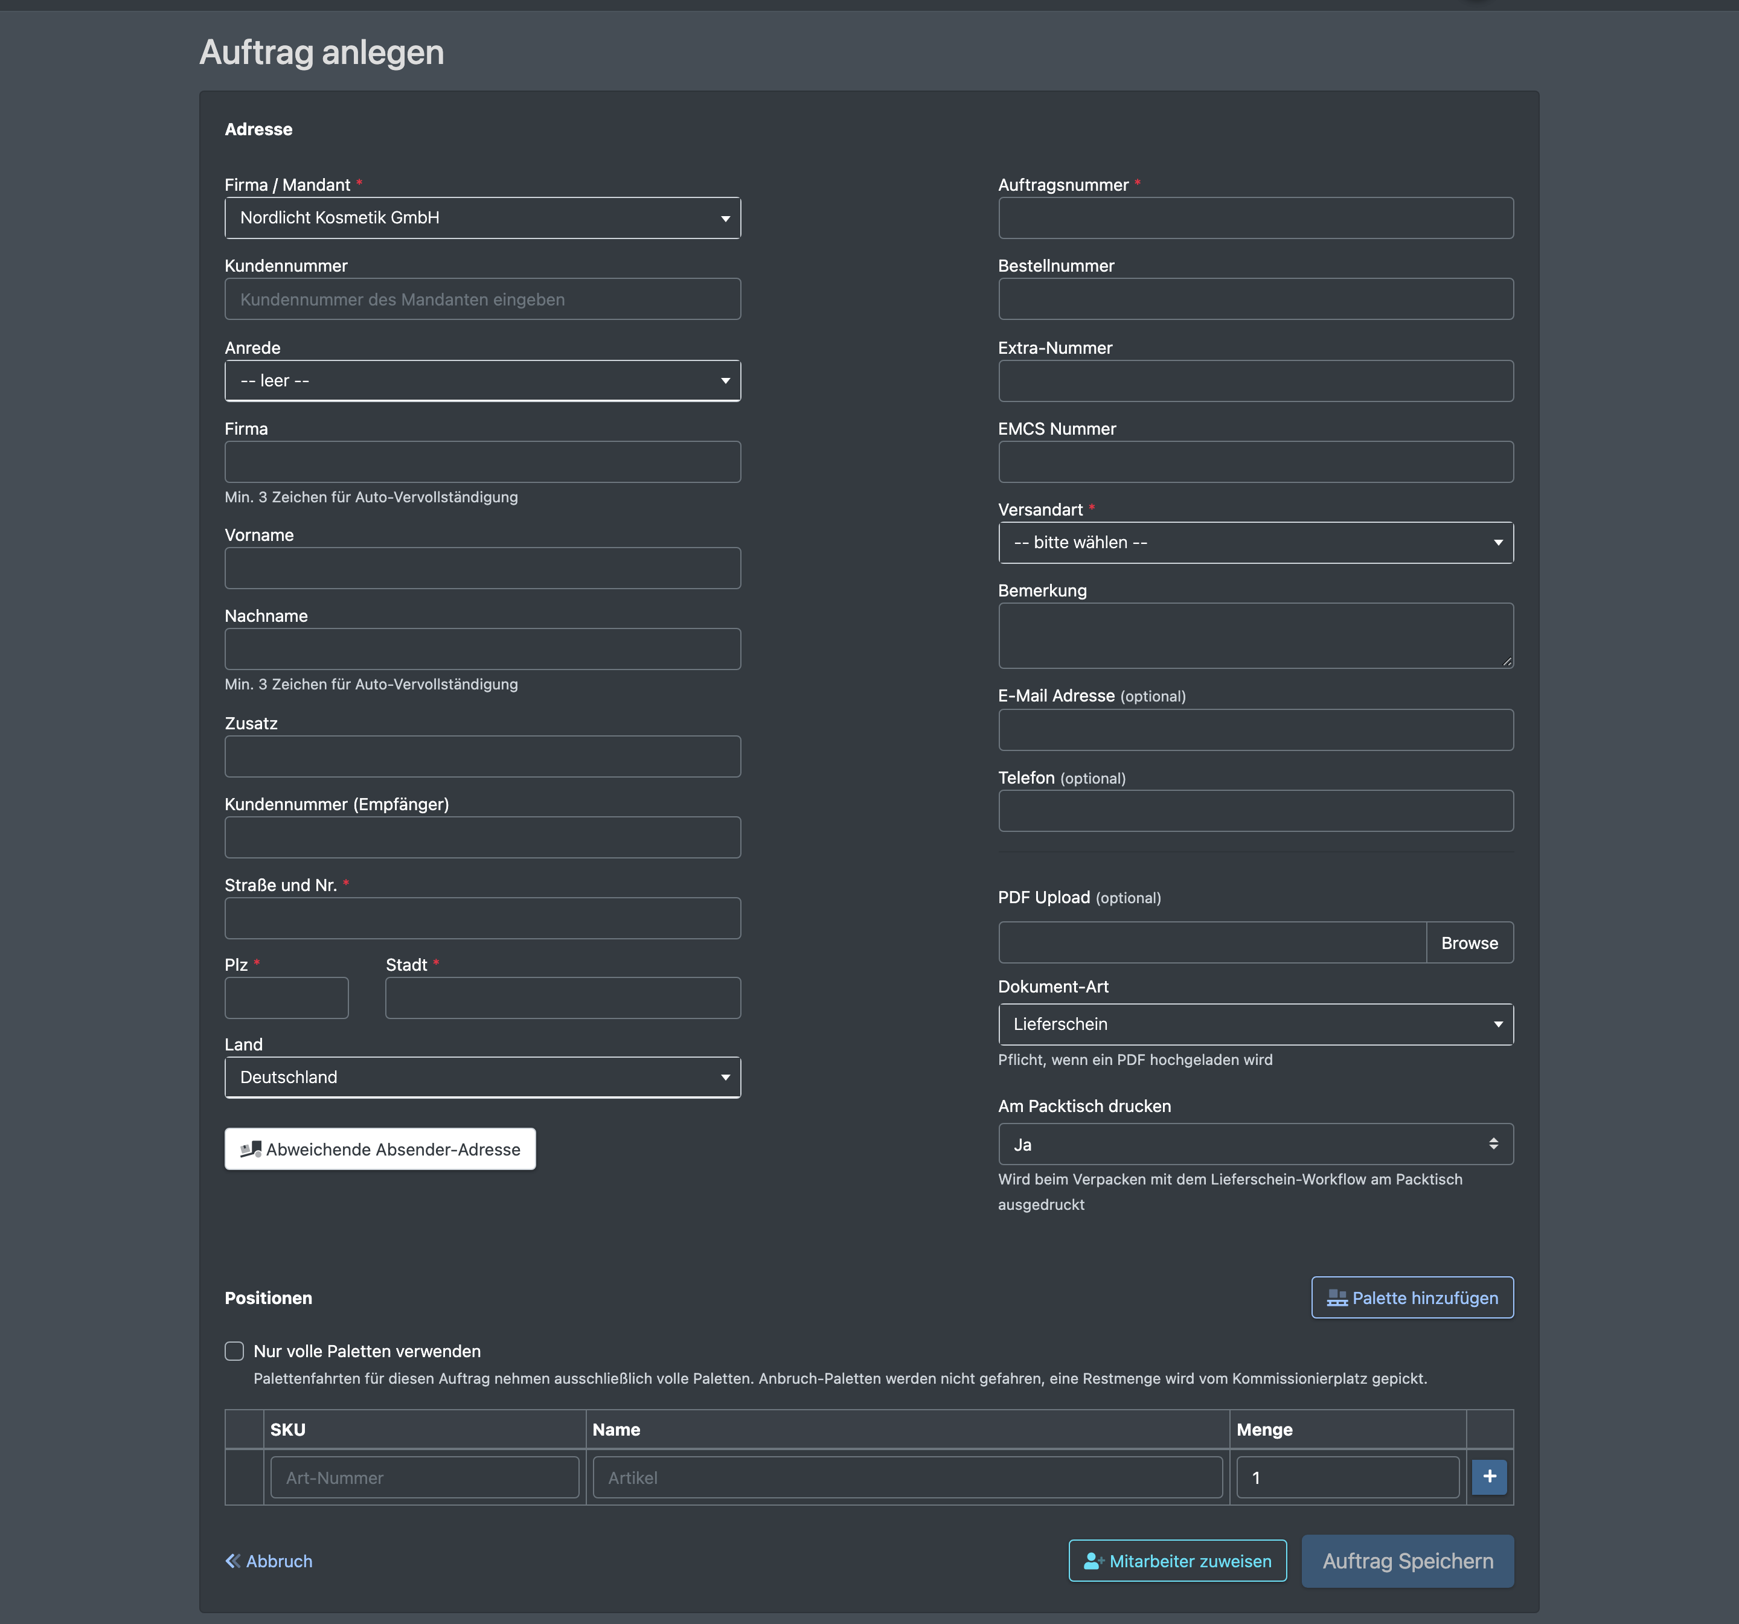Focus the Telefon input field
The image size is (1739, 1624).
[x=1255, y=811]
